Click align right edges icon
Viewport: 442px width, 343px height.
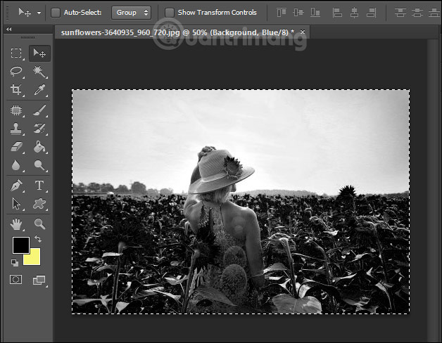point(371,13)
